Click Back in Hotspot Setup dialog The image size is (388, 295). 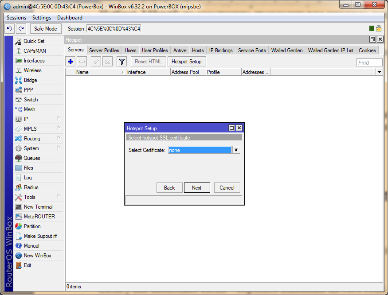pos(169,188)
